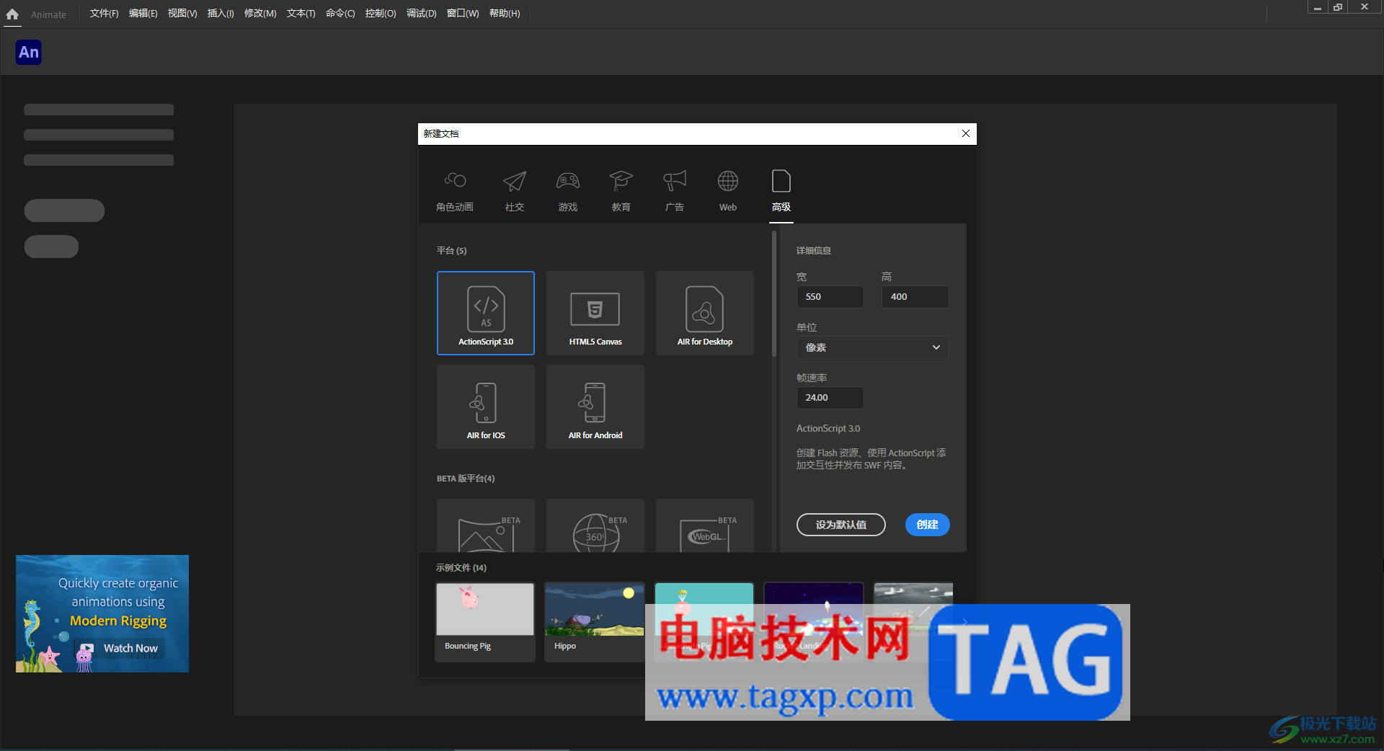This screenshot has height=751, width=1384.
Task: Choose the AIR for iOS platform tile
Action: tap(486, 406)
